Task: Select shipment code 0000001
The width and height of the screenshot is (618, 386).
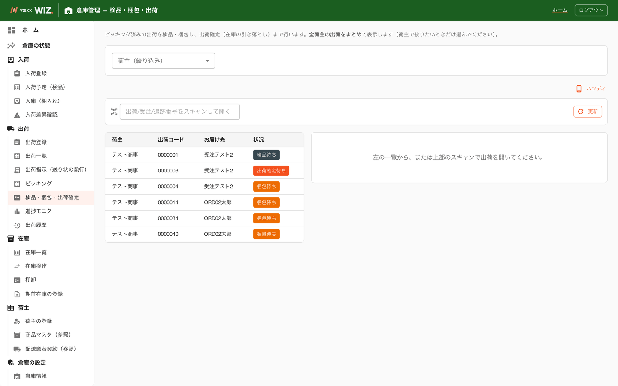Action: 168,155
